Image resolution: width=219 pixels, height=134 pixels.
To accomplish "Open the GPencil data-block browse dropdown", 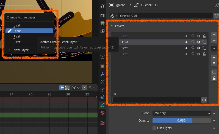I will click(x=113, y=16).
